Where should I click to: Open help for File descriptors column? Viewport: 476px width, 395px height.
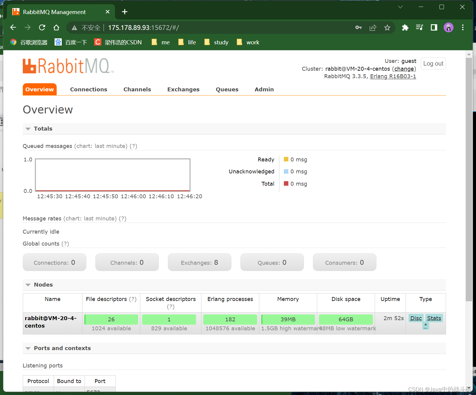133,299
